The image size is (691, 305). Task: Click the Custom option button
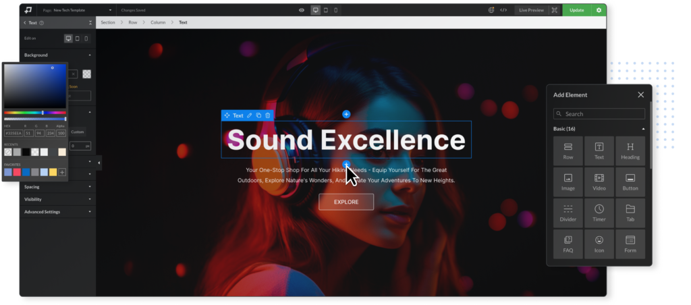[x=78, y=132]
